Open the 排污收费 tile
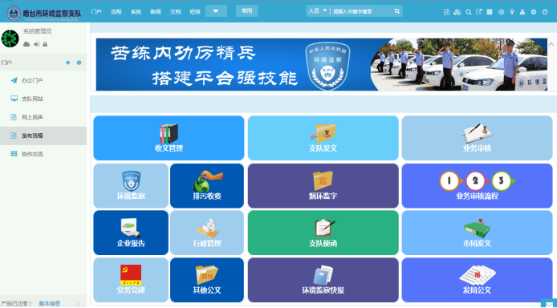 (207, 185)
